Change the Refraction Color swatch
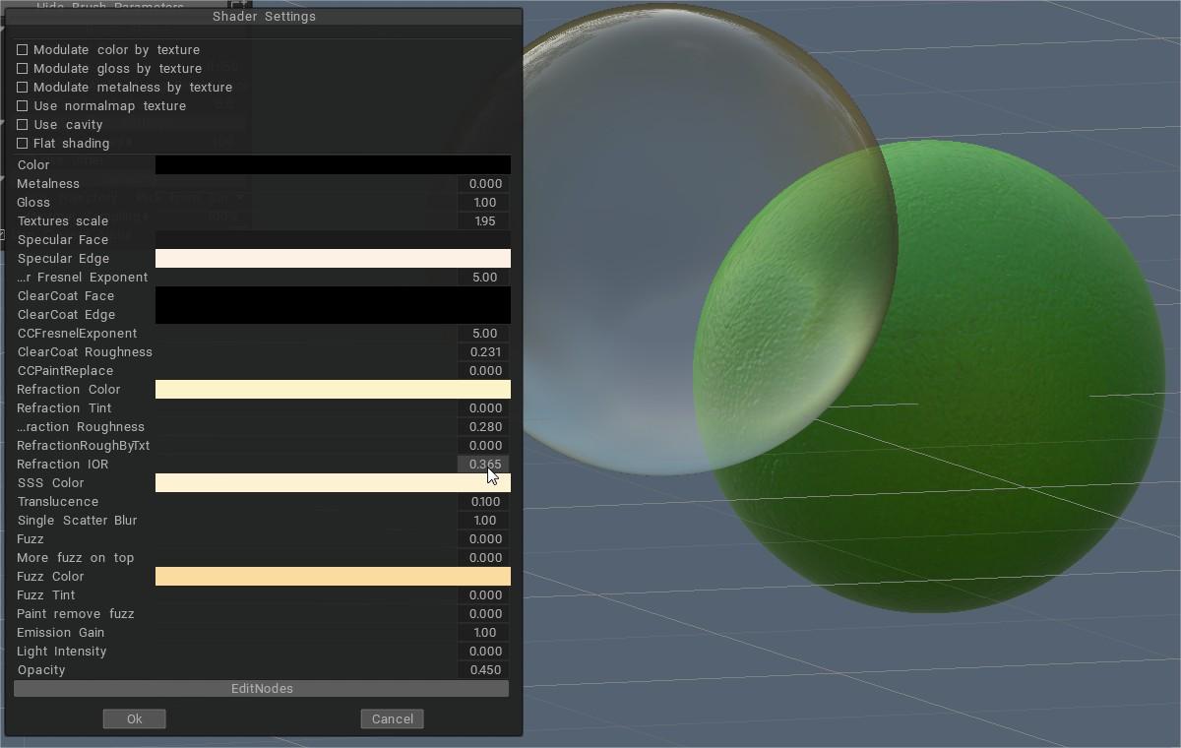Viewport: 1181px width, 748px height. (x=332, y=389)
